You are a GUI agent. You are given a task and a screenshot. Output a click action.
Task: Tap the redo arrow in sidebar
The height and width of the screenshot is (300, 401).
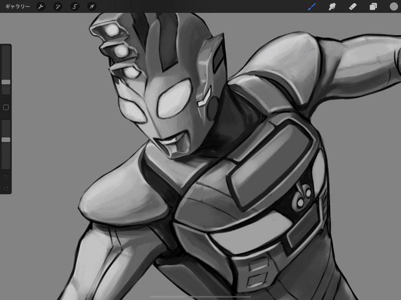coord(6,188)
